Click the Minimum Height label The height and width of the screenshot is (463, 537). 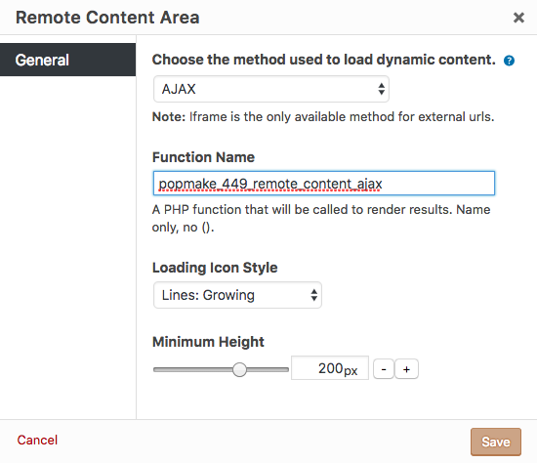coord(208,342)
